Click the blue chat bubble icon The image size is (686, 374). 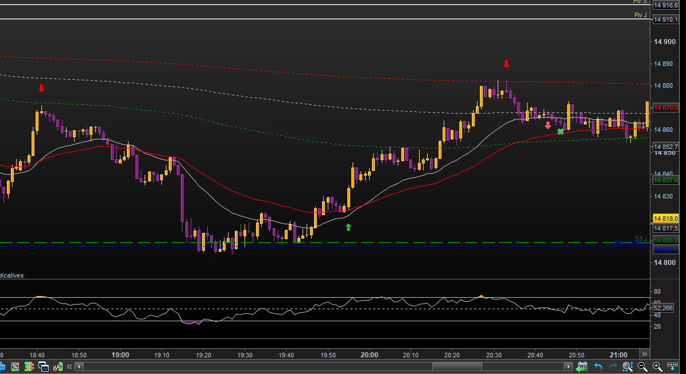(1, 367)
